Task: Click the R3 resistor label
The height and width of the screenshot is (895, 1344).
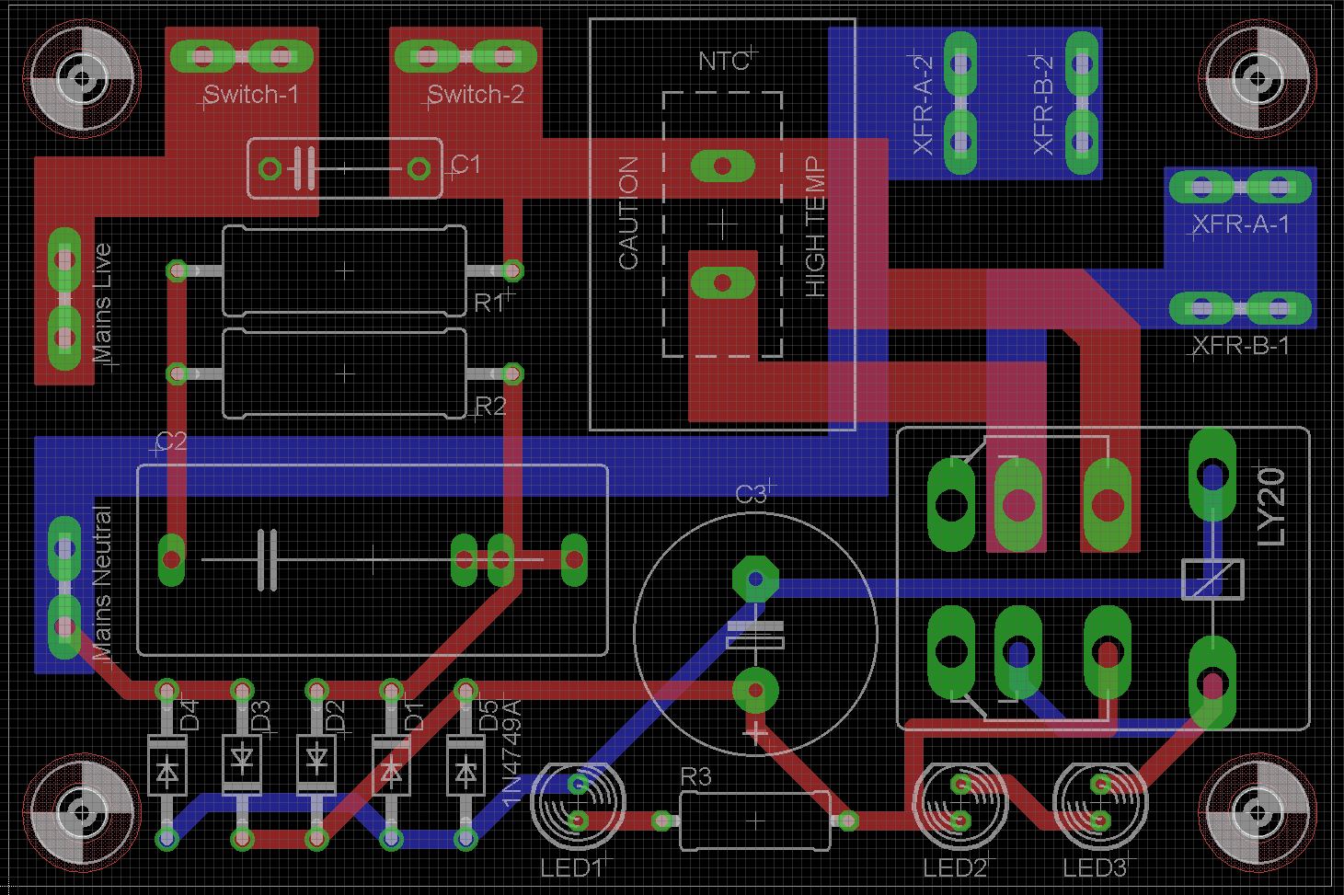Action: (x=695, y=777)
